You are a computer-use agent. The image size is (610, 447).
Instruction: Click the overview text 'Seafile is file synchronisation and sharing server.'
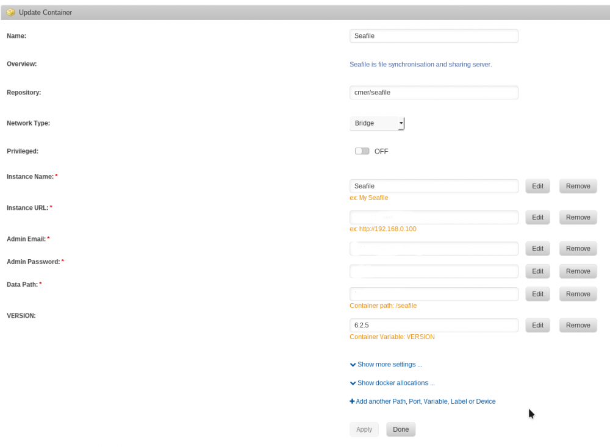tap(420, 65)
